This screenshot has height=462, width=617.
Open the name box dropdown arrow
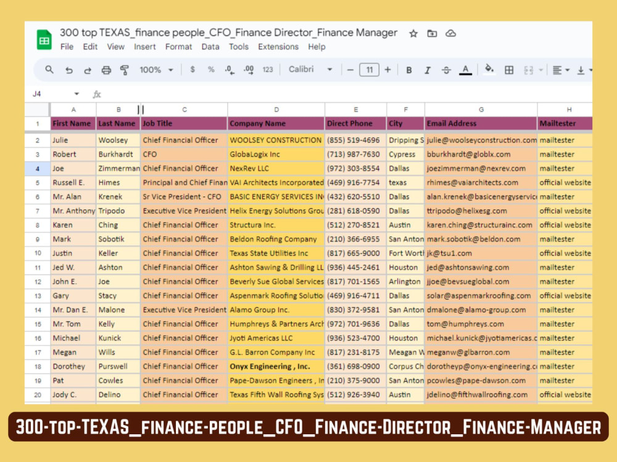click(77, 94)
